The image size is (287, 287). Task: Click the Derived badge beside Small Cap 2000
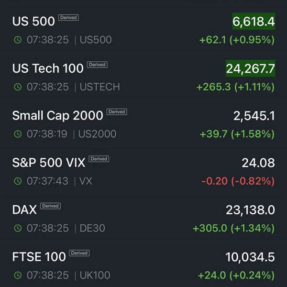coord(117,111)
